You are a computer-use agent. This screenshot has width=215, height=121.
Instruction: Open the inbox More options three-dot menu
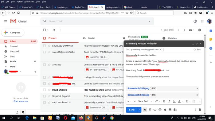point(60,30)
